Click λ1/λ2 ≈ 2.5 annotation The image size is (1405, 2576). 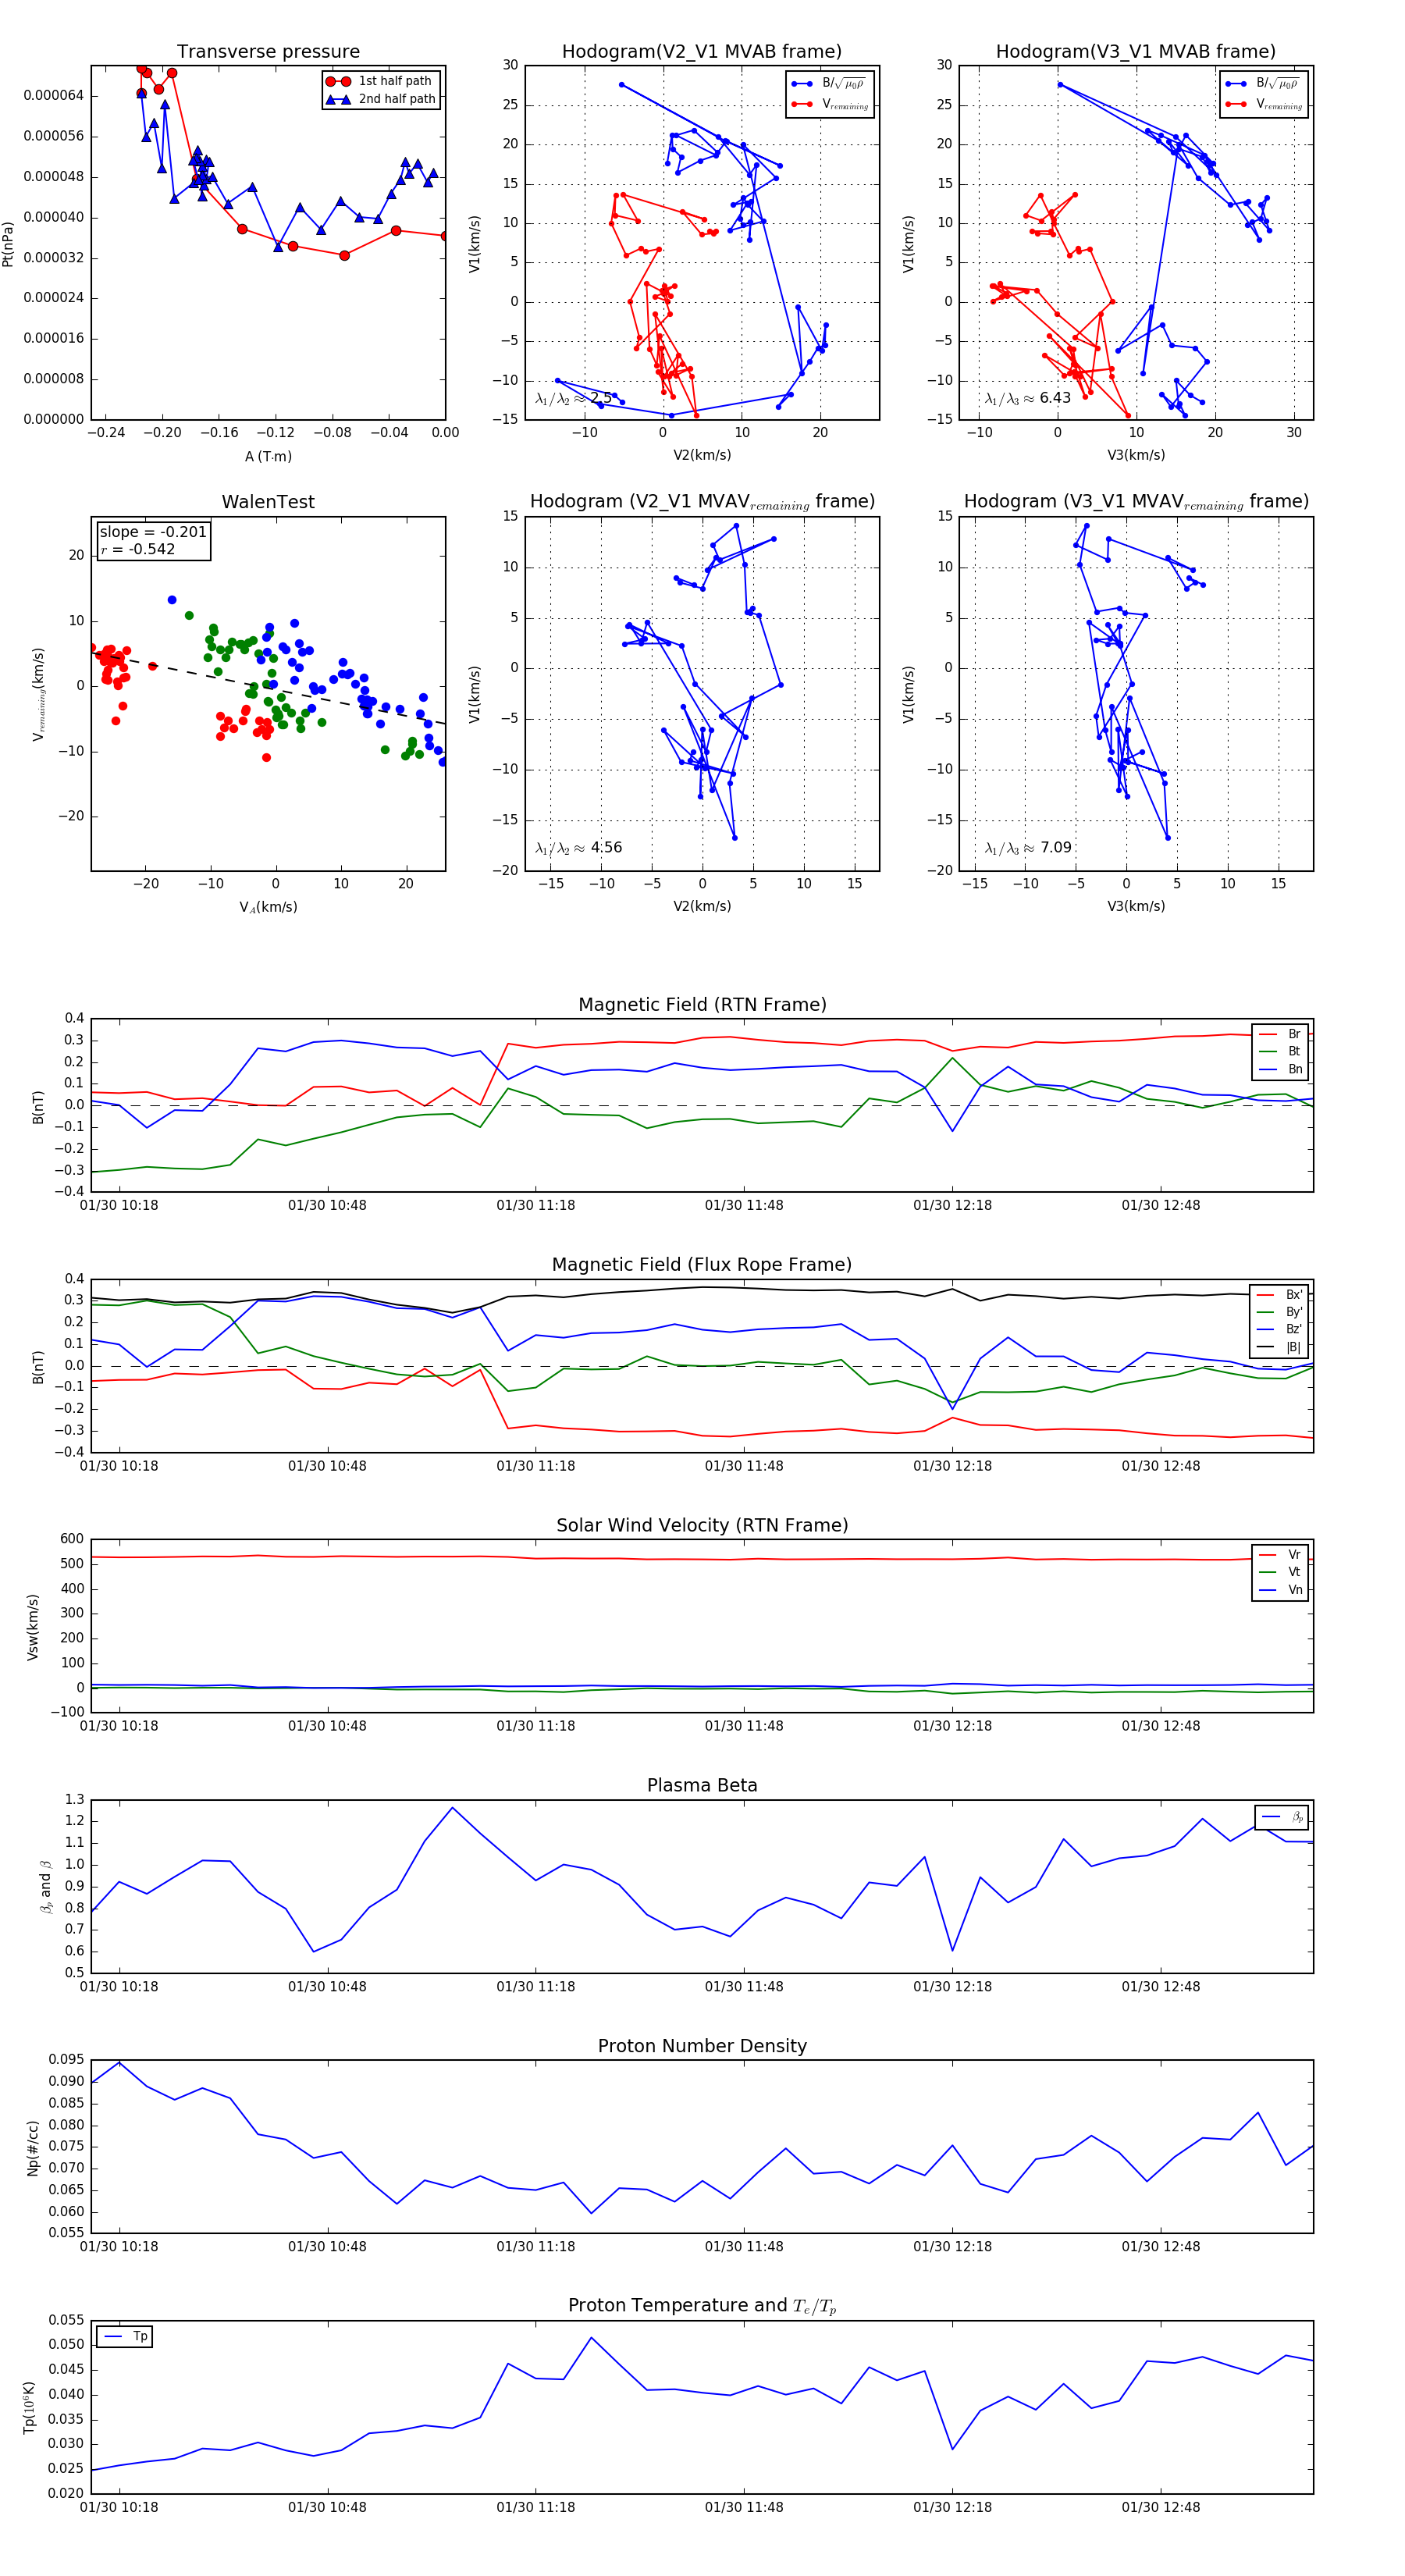coord(573,398)
